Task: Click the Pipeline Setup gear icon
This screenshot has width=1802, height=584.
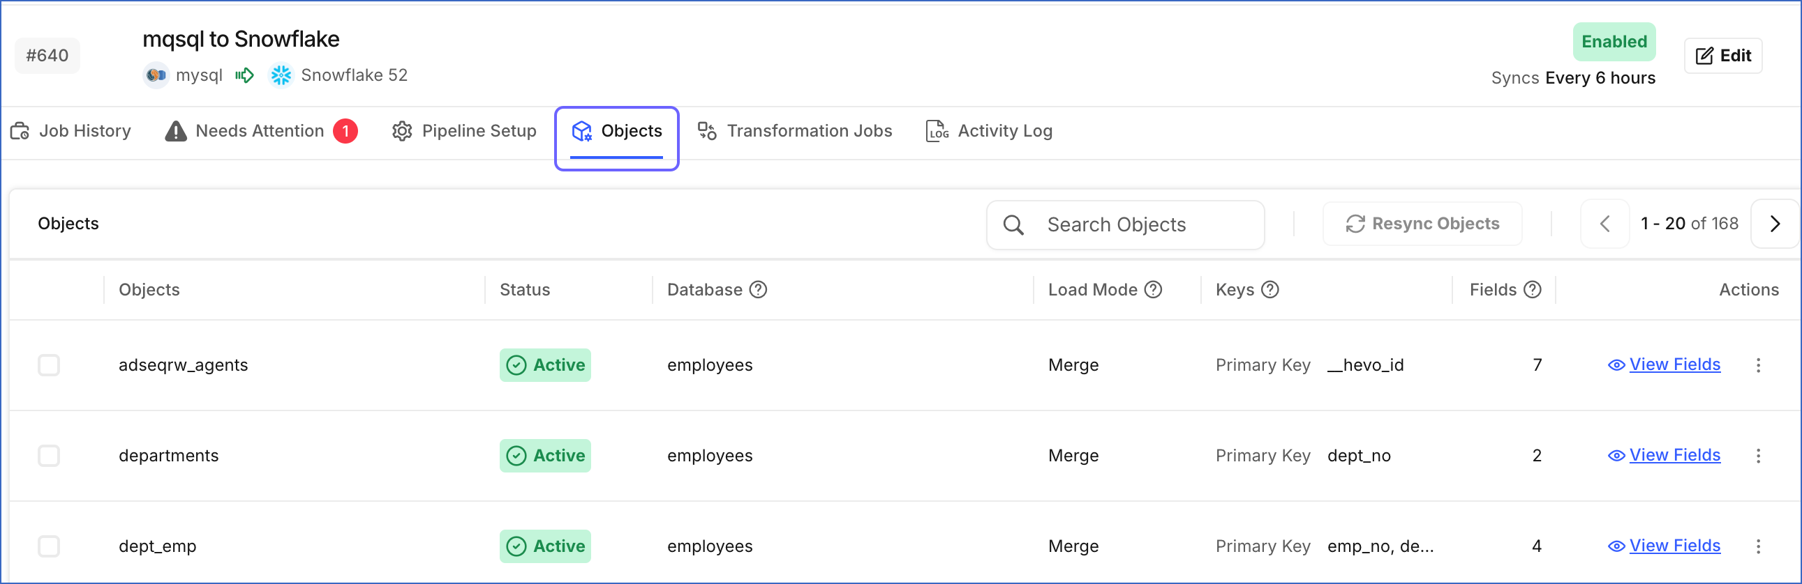Action: (401, 130)
